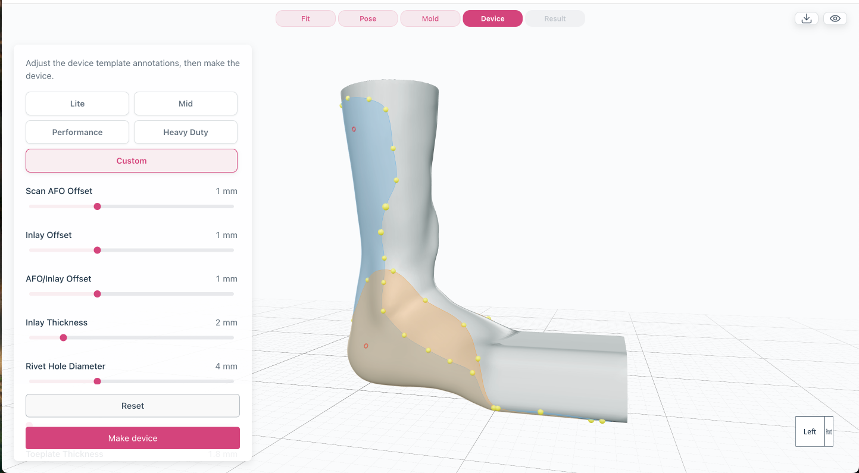The height and width of the screenshot is (473, 859).
Task: Select the Left face of view cube
Action: [x=810, y=431]
